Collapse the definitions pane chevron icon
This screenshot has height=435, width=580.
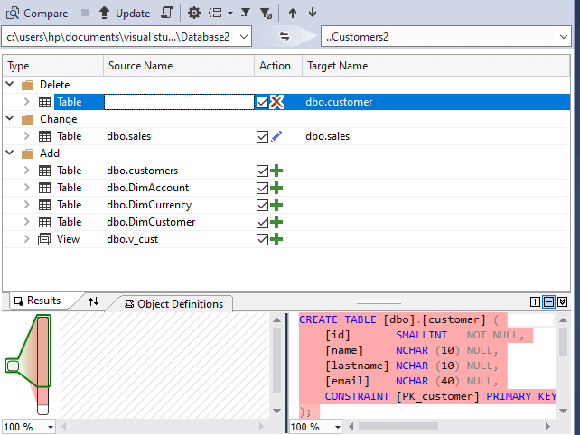click(562, 302)
